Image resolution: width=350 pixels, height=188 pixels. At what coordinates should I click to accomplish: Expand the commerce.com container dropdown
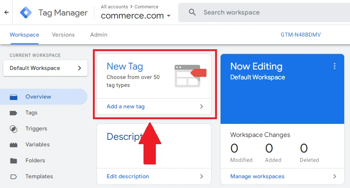coord(168,16)
